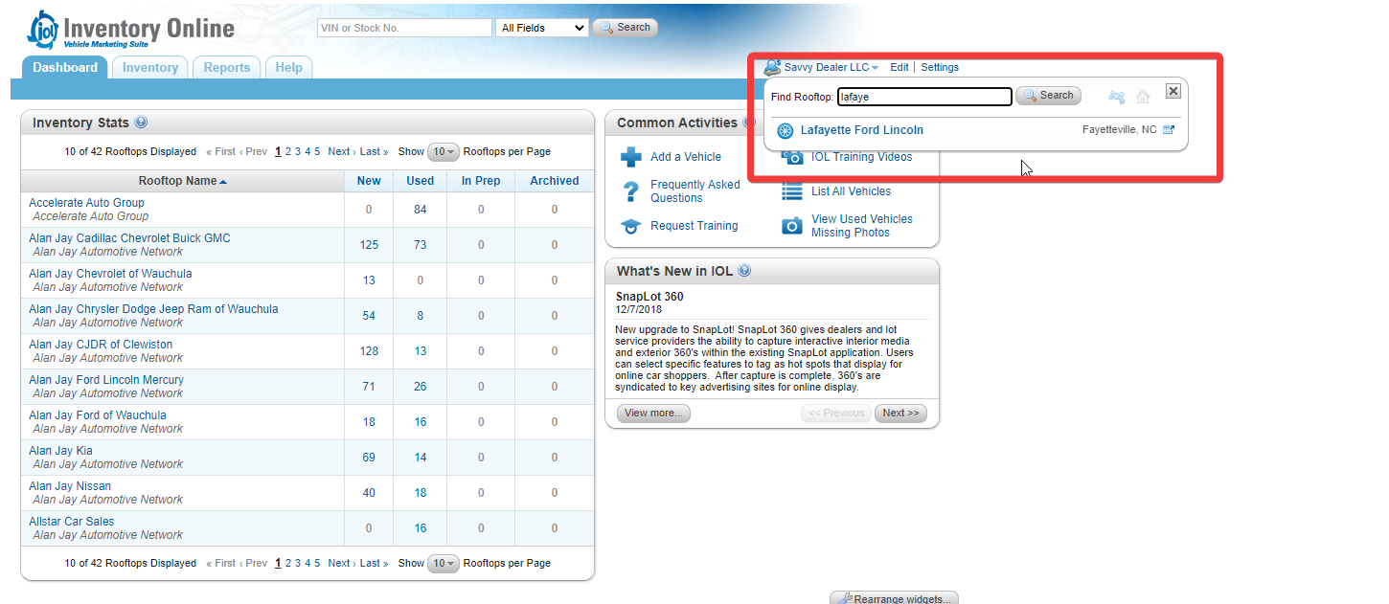Open Accelerate Auto Group rooftop
The width and height of the screenshot is (1389, 604).
pos(86,203)
